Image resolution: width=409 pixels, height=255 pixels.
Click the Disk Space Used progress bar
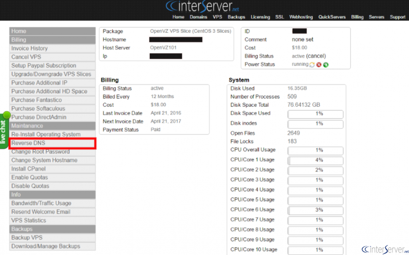[315, 114]
